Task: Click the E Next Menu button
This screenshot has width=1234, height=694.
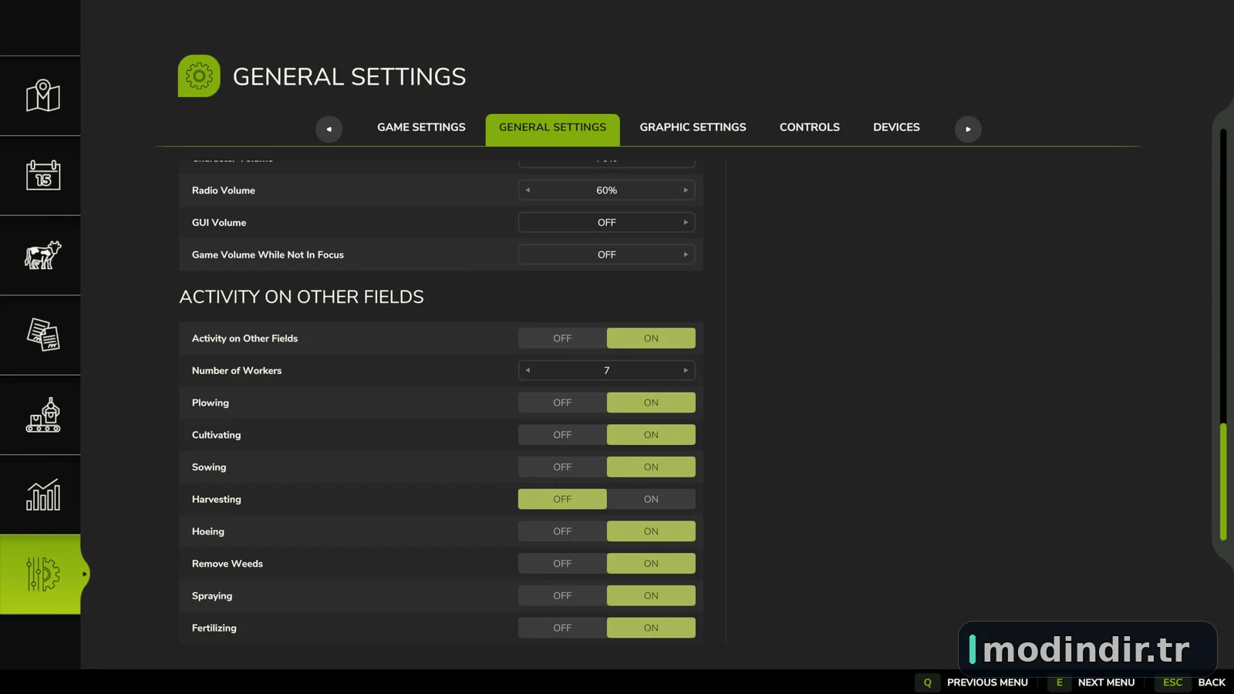Action: coord(1091,682)
